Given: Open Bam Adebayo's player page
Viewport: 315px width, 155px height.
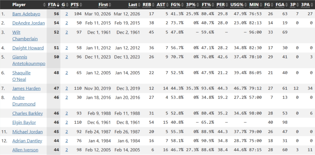Looking at the screenshot, I should pyautogui.click(x=26, y=14).
